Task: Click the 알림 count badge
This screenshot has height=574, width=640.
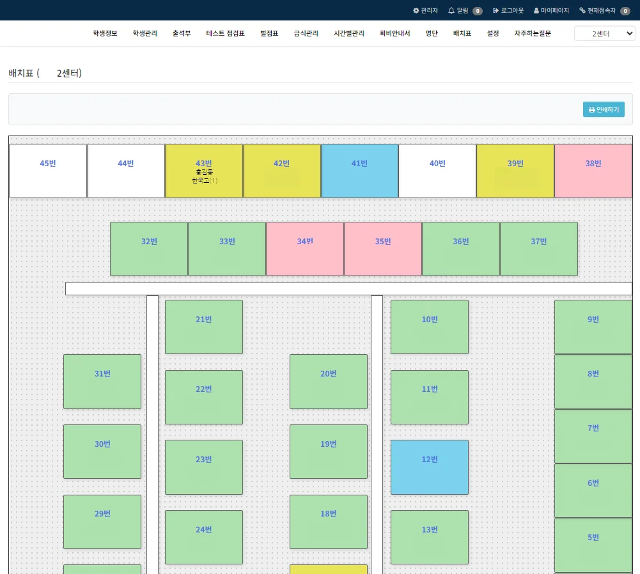Action: point(478,11)
